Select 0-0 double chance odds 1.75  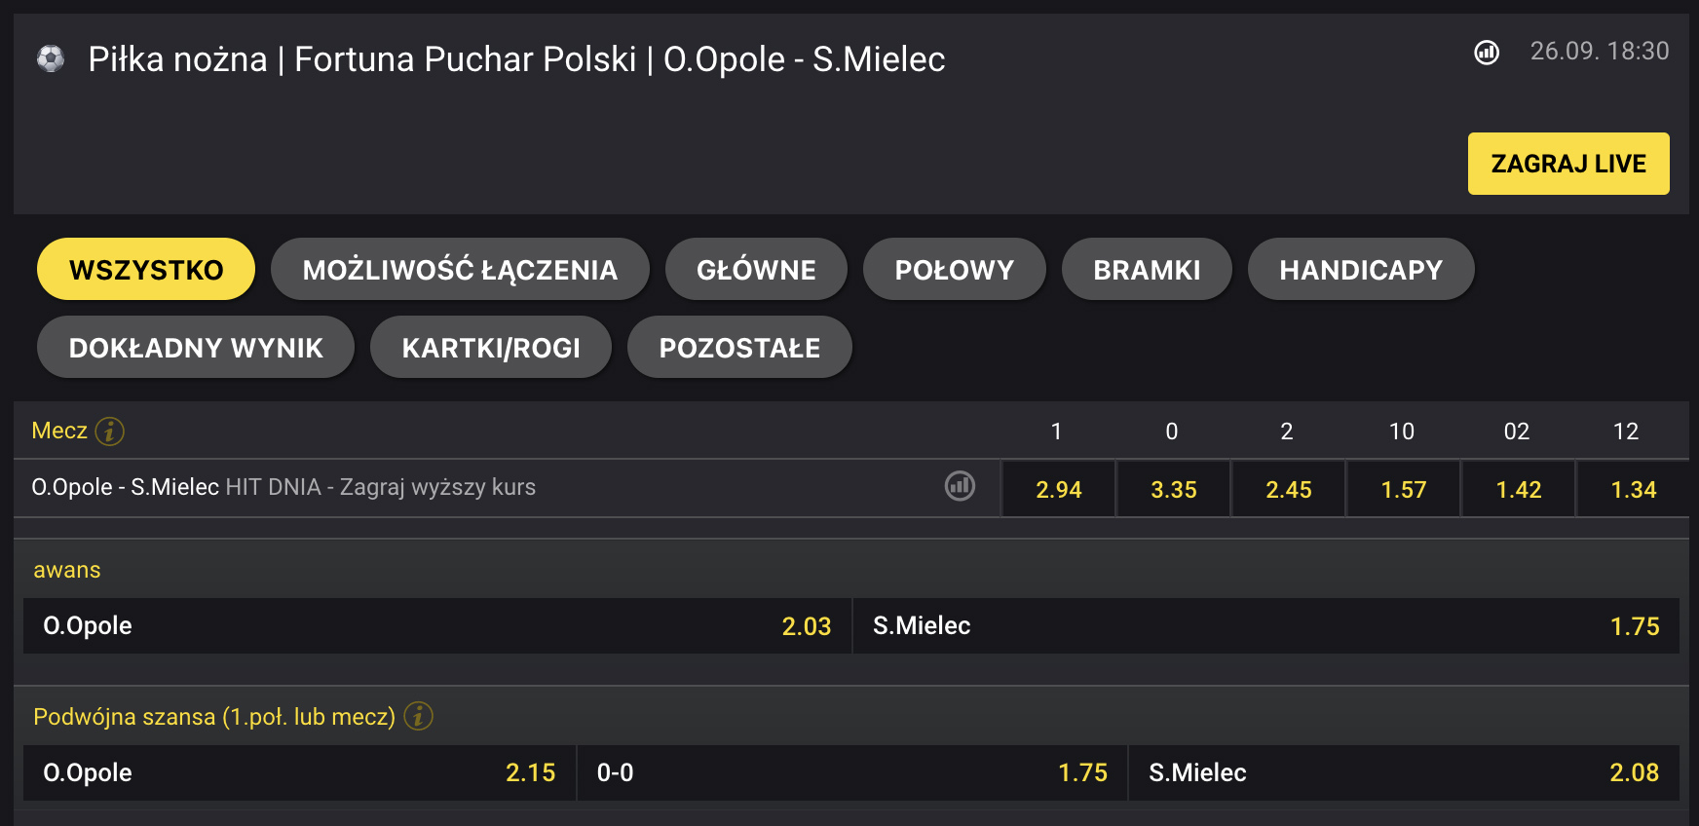(851, 773)
